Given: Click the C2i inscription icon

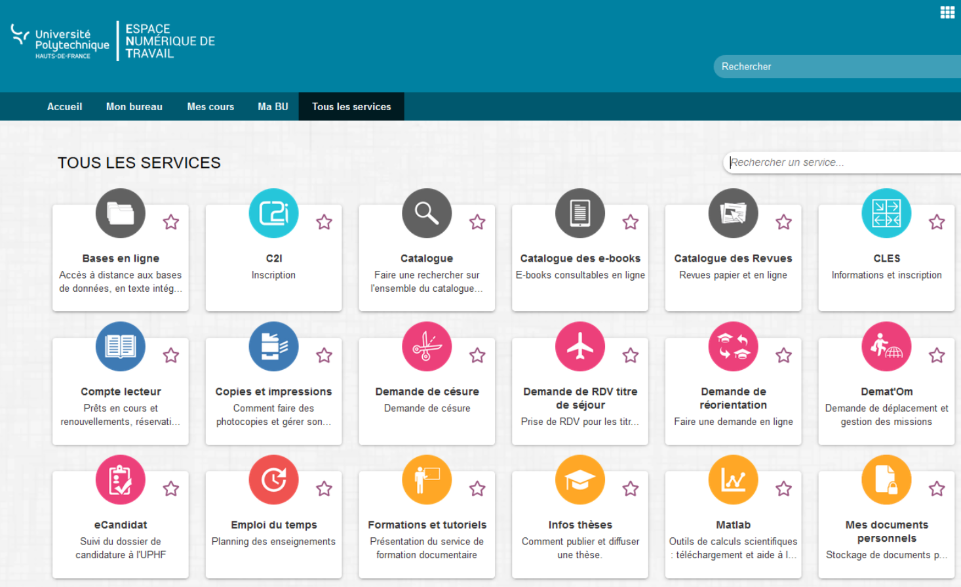Looking at the screenshot, I should tap(273, 213).
